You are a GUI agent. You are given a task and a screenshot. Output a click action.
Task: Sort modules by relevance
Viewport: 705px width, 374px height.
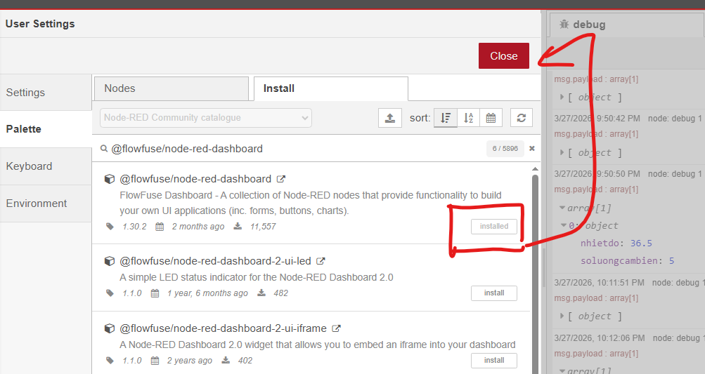coord(445,118)
